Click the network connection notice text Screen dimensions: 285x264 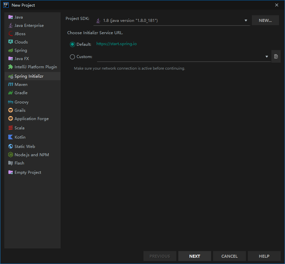tap(130, 68)
